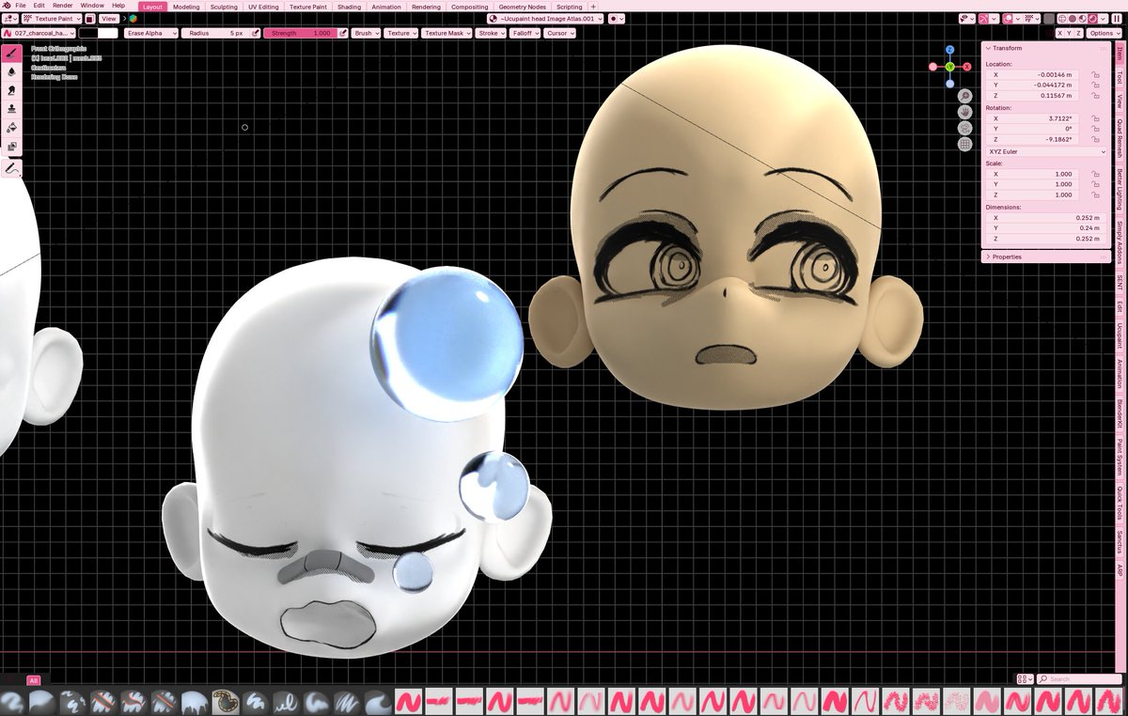Select the Soften tool in left toolbar
This screenshot has height=716, width=1128.
(x=11, y=71)
